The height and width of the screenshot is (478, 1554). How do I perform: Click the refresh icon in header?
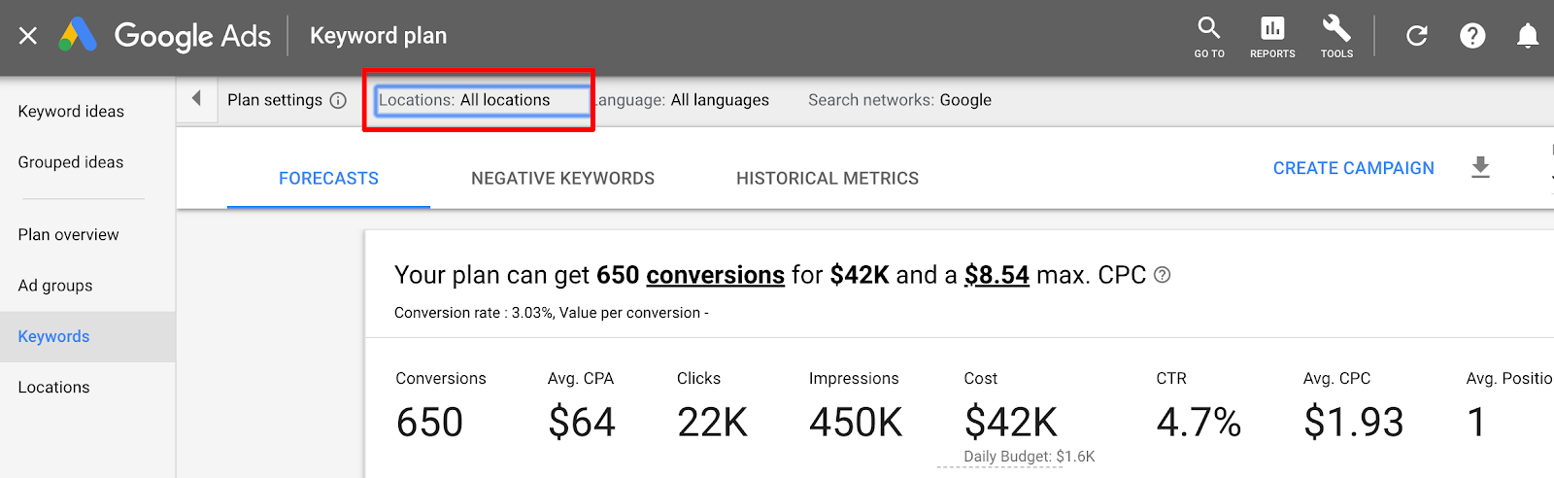tap(1417, 36)
